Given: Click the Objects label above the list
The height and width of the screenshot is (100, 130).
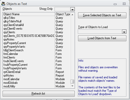Looking at the screenshot, I should (x=7, y=9).
